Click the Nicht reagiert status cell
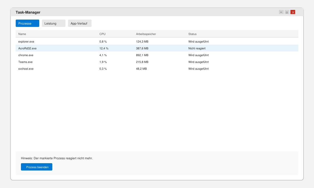The height and width of the screenshot is (188, 314). pyautogui.click(x=197, y=48)
